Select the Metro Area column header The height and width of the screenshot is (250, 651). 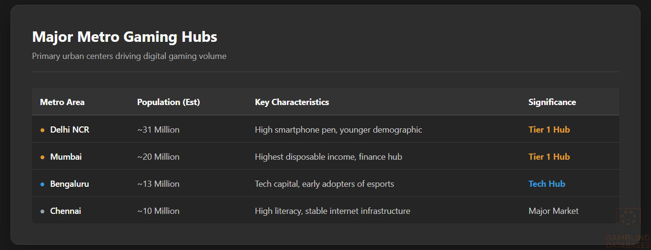point(62,102)
